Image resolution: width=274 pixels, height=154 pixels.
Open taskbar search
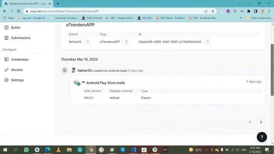(15, 150)
